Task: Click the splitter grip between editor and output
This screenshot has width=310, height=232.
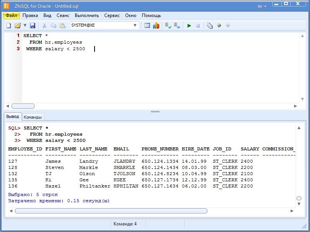Action: point(155,111)
